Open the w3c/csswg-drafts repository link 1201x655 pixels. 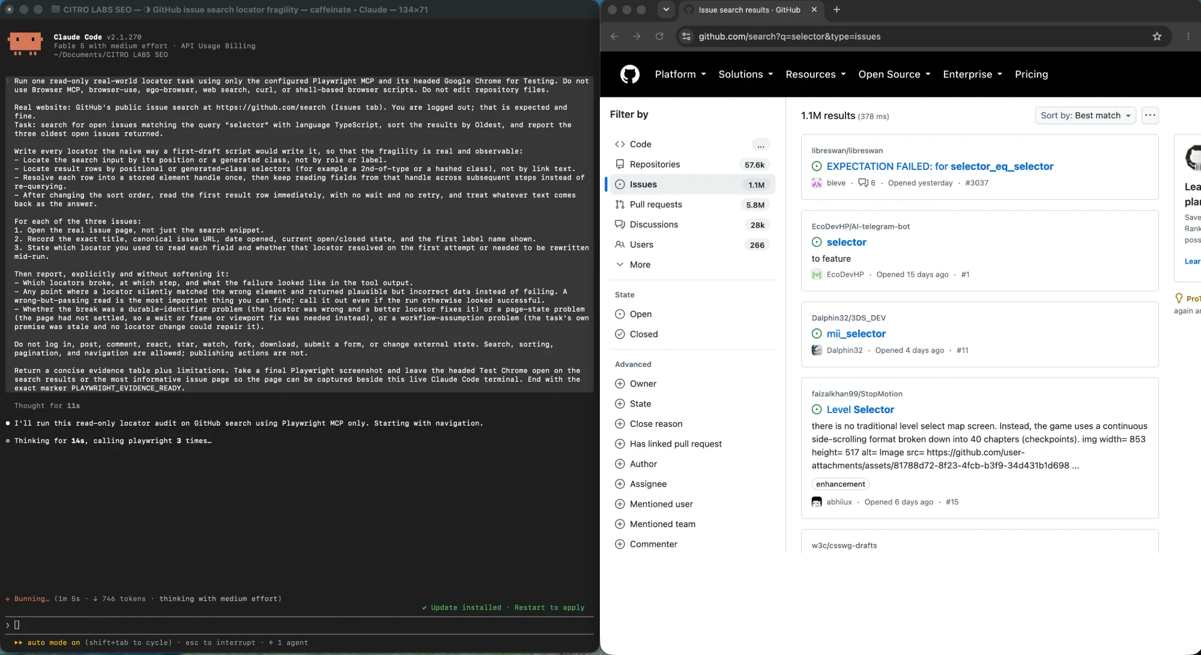(x=844, y=546)
